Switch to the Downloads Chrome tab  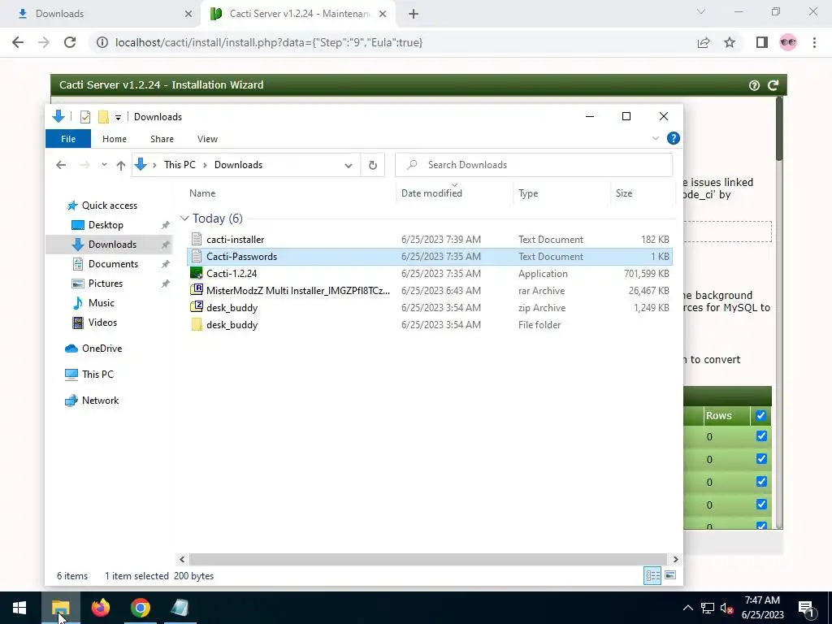[x=101, y=14]
